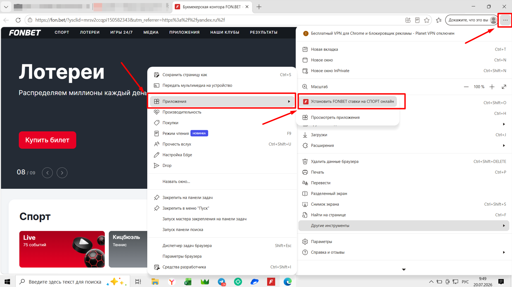Click 'Запуск мастера закрепления на панели задач'
Screen dimensions: 512x287
(222, 219)
